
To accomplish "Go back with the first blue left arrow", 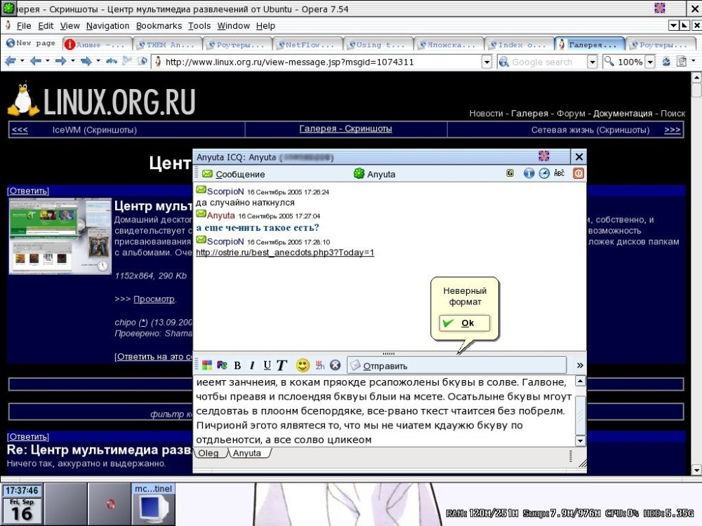I will [x=11, y=61].
